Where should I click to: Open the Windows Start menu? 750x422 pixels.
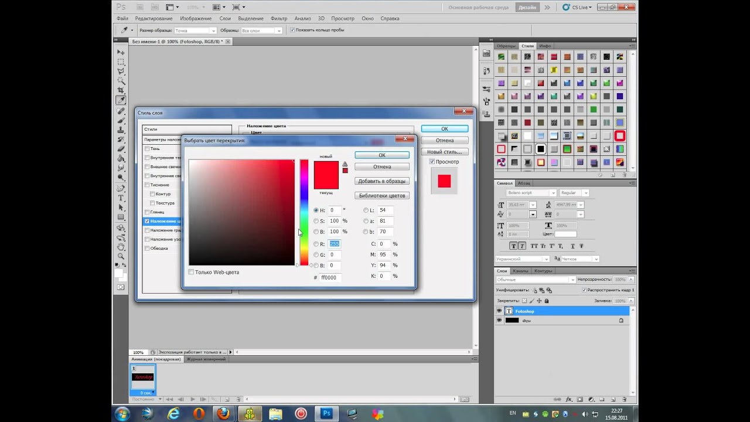(x=122, y=414)
